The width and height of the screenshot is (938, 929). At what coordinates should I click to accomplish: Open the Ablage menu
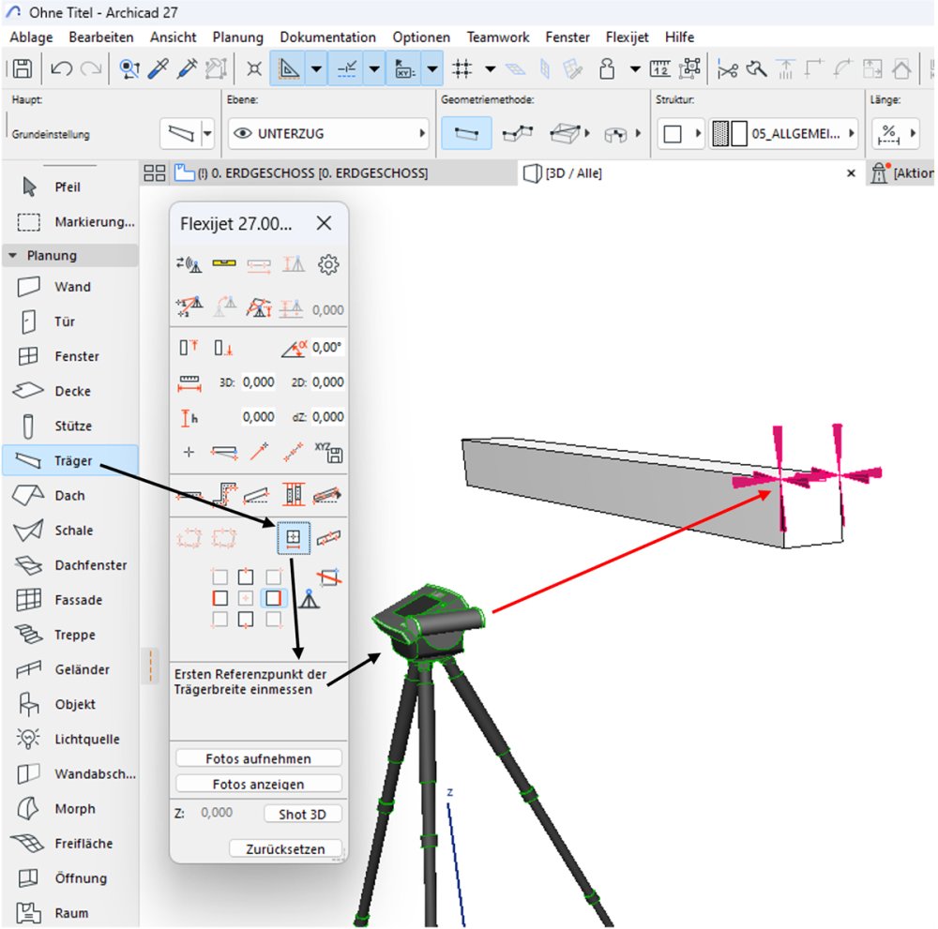[x=31, y=37]
